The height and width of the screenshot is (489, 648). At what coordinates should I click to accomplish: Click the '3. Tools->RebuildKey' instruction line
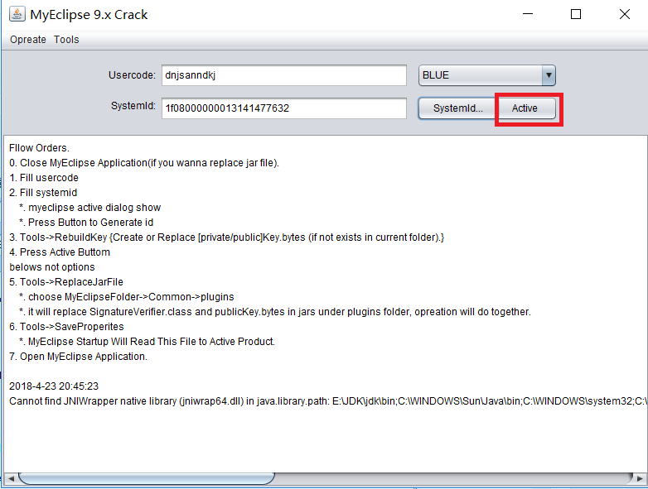tap(226, 237)
